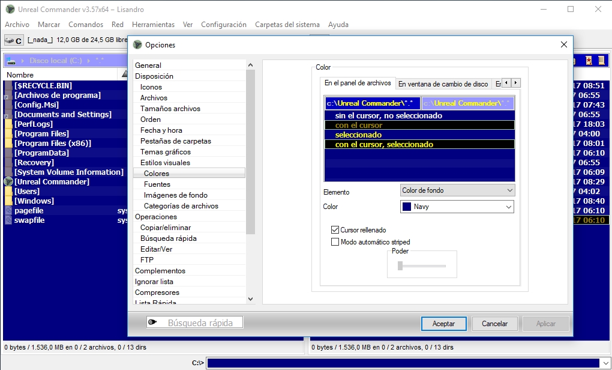Open the favorites scroll icon with red star
Viewport: 612px width, 370px height.
589,61
